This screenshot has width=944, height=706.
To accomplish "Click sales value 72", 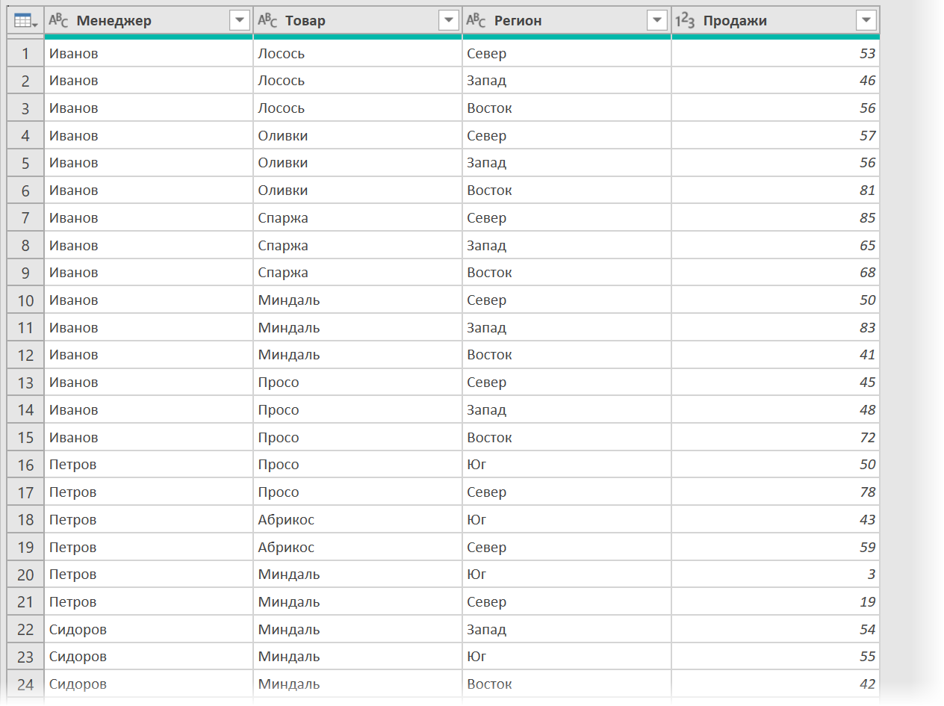I will (x=775, y=438).
